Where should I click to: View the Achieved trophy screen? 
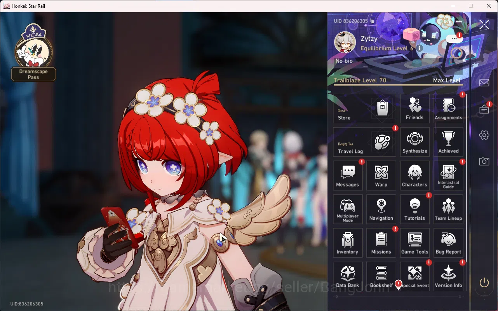click(x=449, y=142)
